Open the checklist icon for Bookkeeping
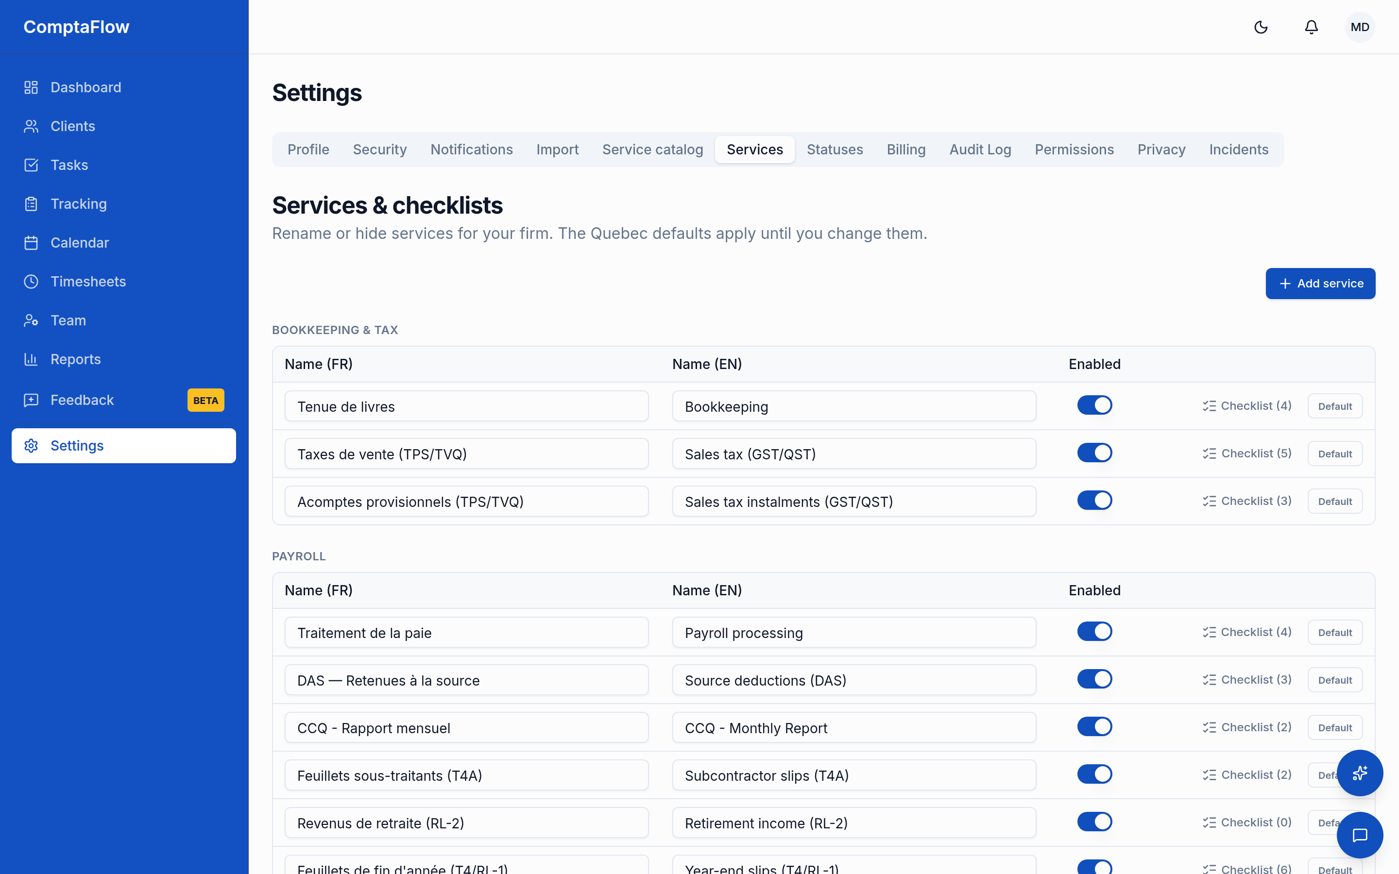The image size is (1399, 874). point(1210,406)
